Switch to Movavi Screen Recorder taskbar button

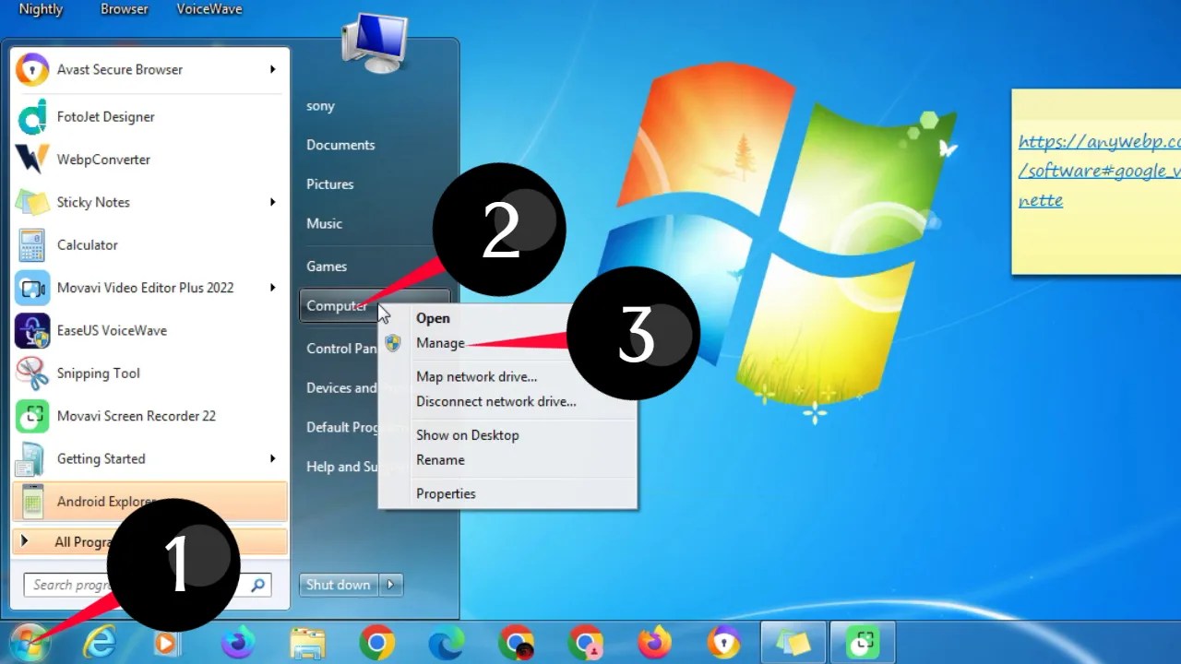coord(863,643)
